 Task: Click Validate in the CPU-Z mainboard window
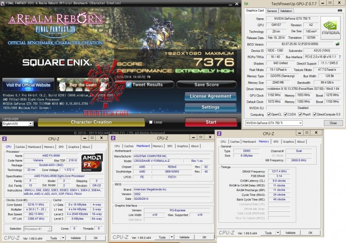coord(184,237)
